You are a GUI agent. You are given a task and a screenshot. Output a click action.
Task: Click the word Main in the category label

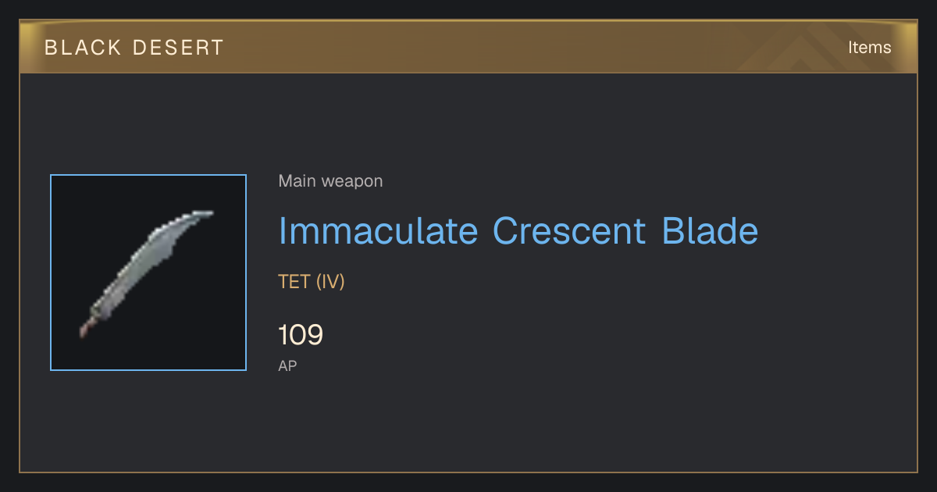click(297, 181)
